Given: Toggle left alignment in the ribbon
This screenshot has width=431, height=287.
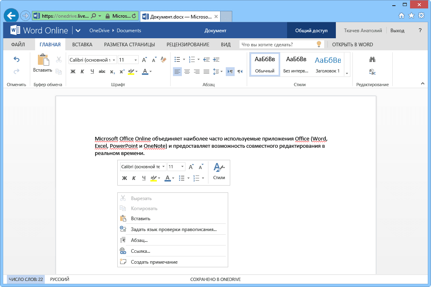Looking at the screenshot, I should pyautogui.click(x=177, y=72).
